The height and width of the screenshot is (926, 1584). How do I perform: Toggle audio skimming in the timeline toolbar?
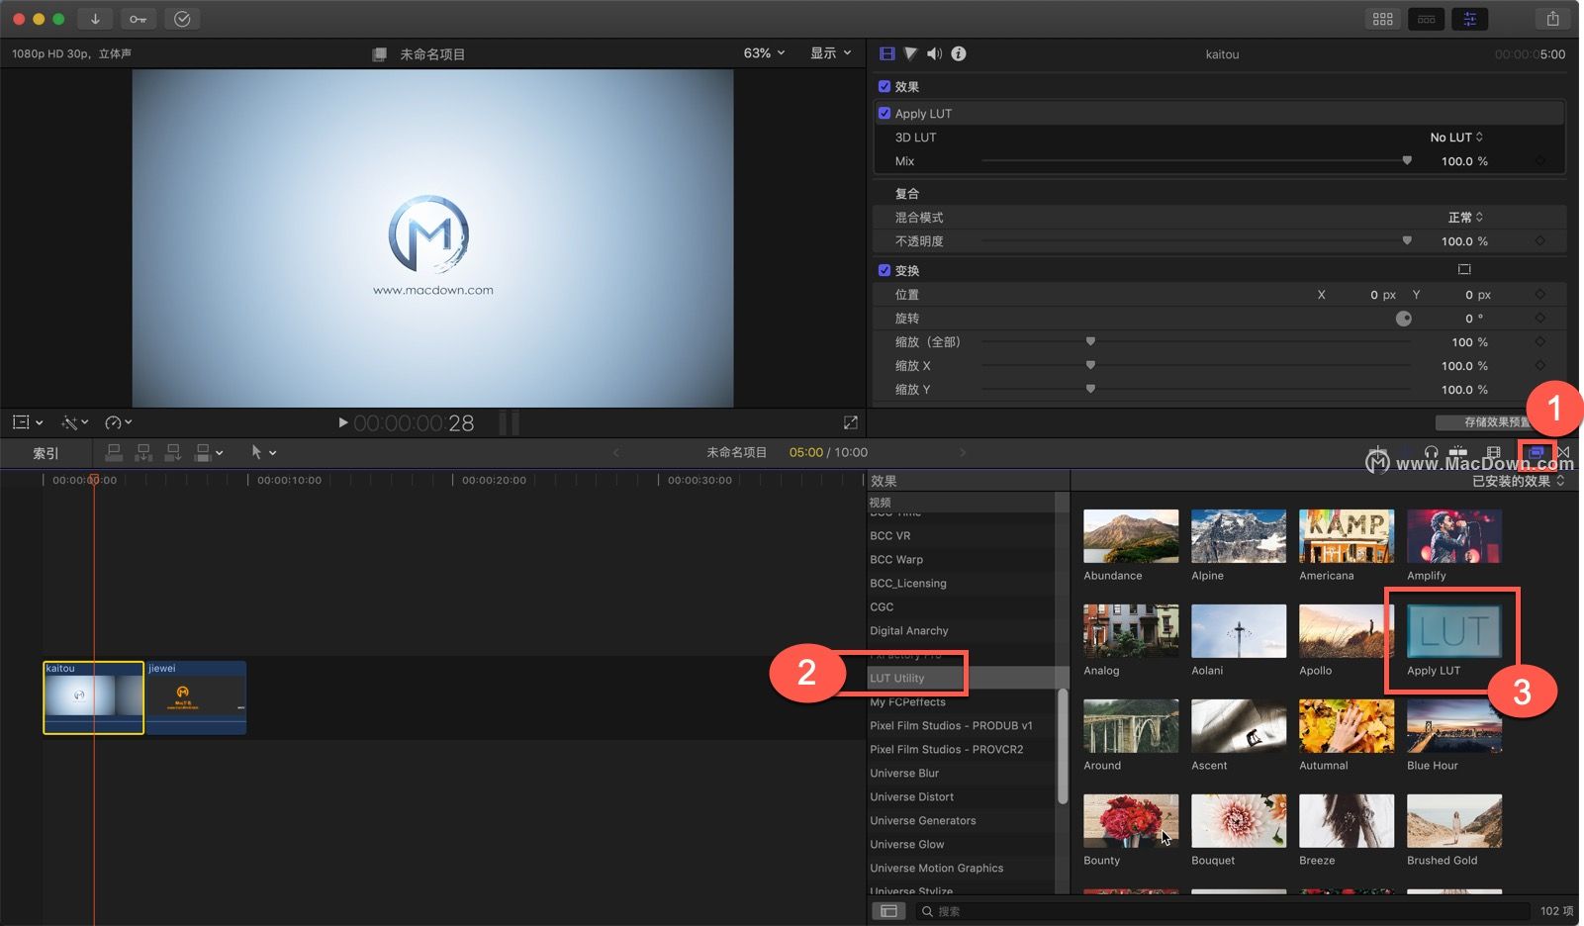(1432, 452)
